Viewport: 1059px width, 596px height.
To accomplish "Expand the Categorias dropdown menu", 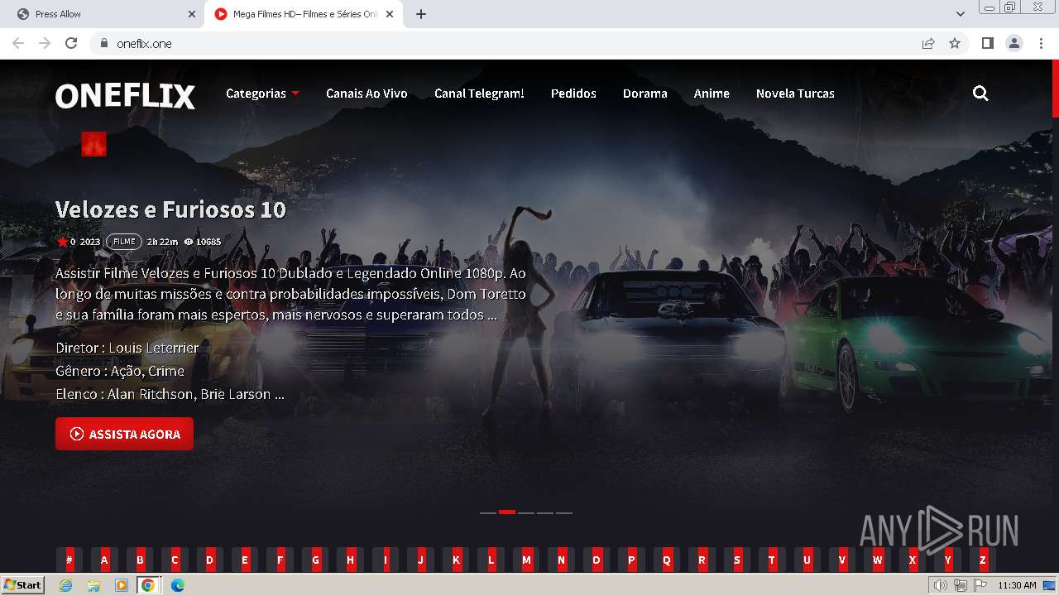I will click(262, 94).
